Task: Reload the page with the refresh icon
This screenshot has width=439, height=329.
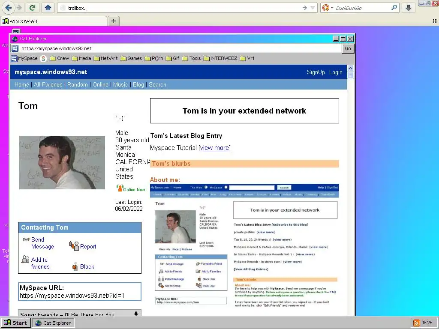Action: 33,8
